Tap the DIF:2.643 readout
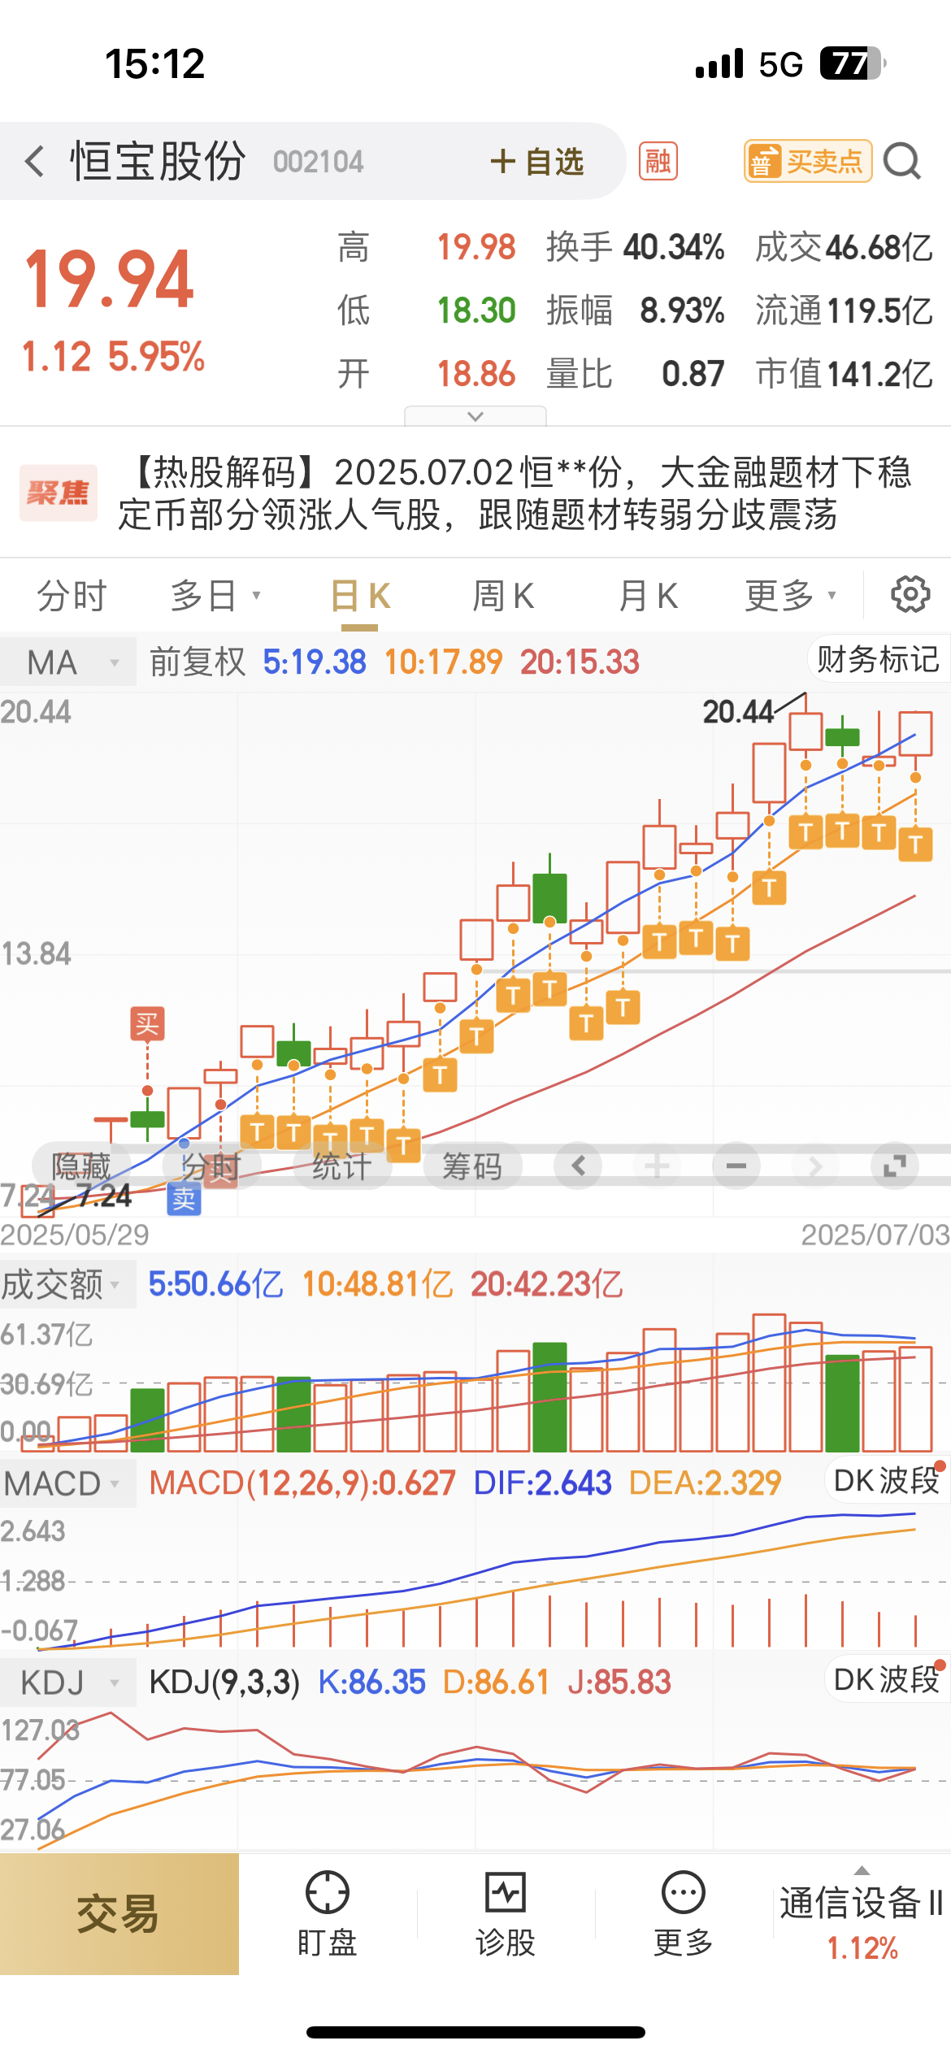Screen dimensions: 951x2058 click(542, 1483)
